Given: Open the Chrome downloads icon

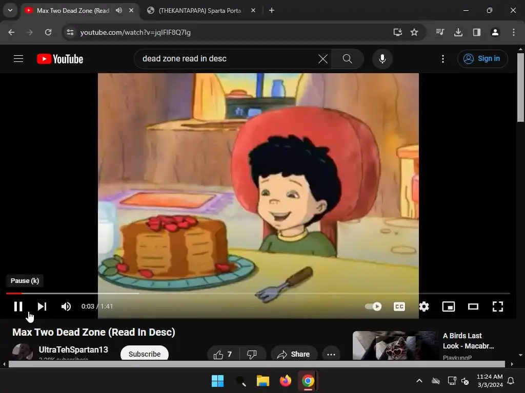Looking at the screenshot, I should [x=458, y=32].
